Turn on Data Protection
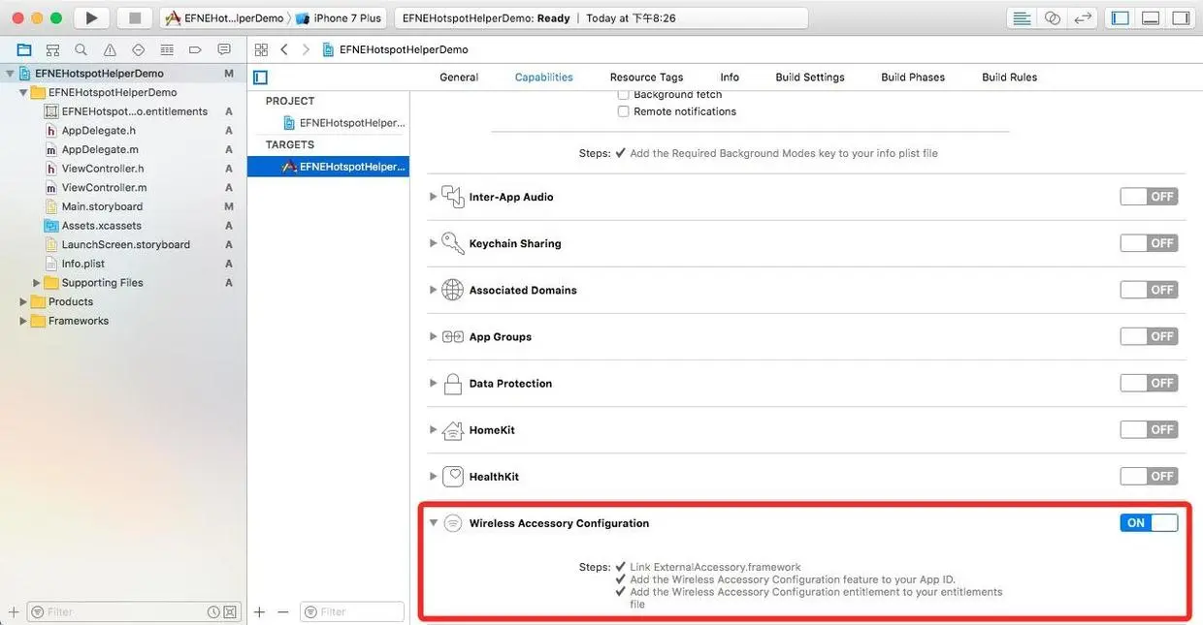The image size is (1203, 625). [1149, 383]
